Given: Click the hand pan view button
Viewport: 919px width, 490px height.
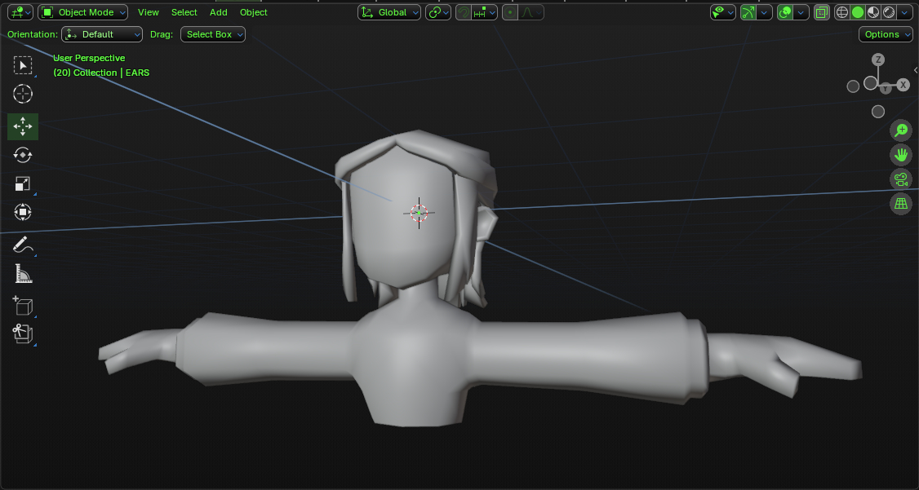Looking at the screenshot, I should pyautogui.click(x=901, y=155).
